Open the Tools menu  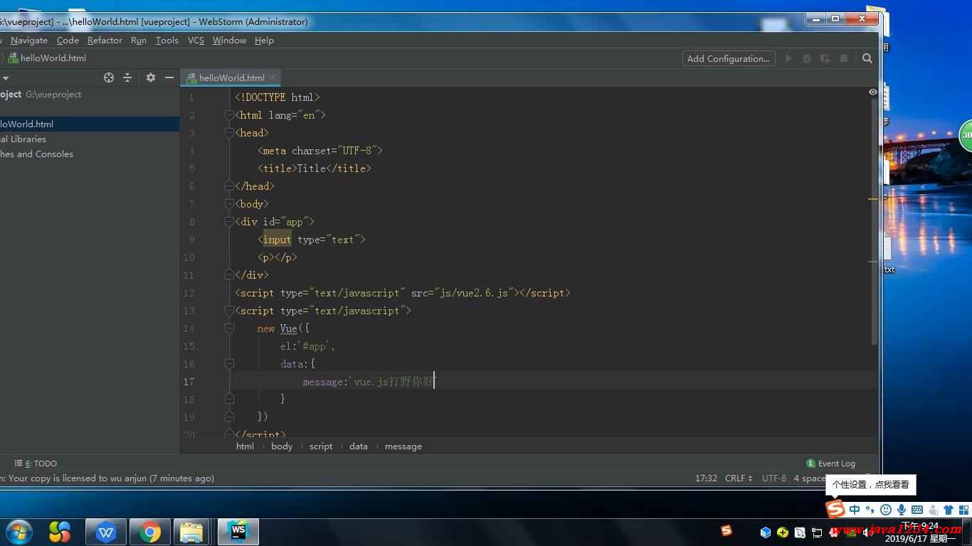click(x=167, y=41)
